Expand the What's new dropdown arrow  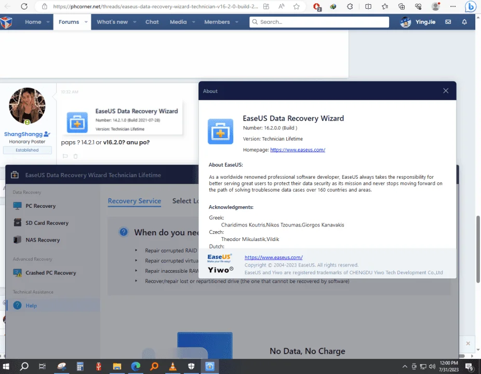135,22
